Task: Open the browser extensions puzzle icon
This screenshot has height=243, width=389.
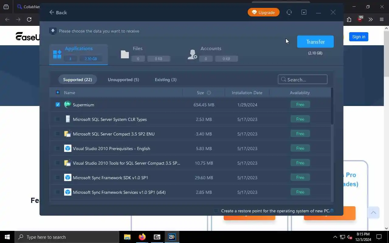Action: click(x=349, y=19)
